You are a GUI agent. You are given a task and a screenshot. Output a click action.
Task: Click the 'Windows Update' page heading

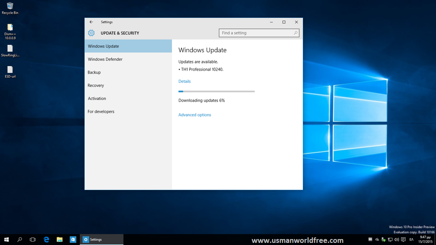tap(202, 50)
